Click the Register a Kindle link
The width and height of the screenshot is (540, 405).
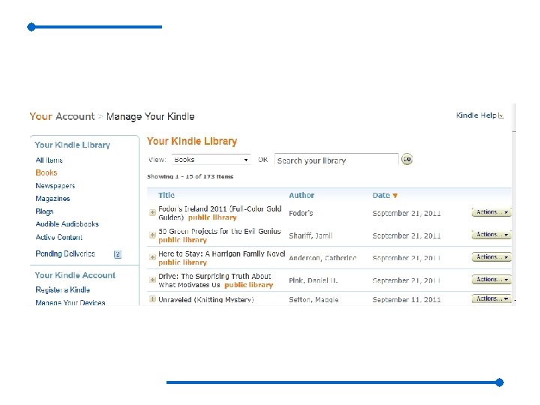pyautogui.click(x=63, y=289)
